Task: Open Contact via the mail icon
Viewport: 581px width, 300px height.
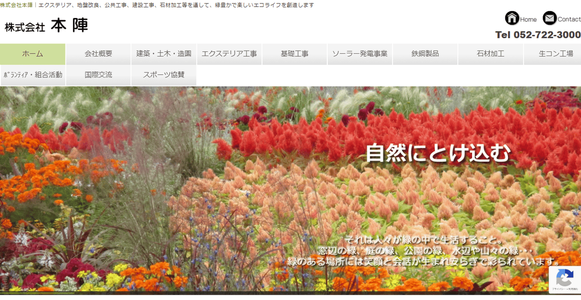Action: [x=550, y=18]
